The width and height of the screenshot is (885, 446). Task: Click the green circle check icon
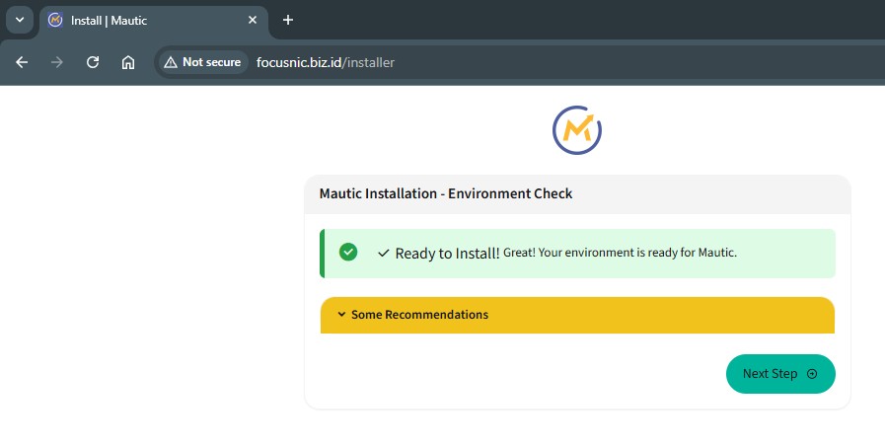348,252
